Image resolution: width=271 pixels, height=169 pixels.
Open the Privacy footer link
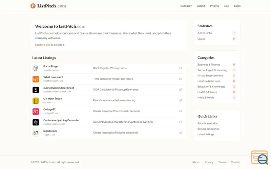tap(209, 162)
